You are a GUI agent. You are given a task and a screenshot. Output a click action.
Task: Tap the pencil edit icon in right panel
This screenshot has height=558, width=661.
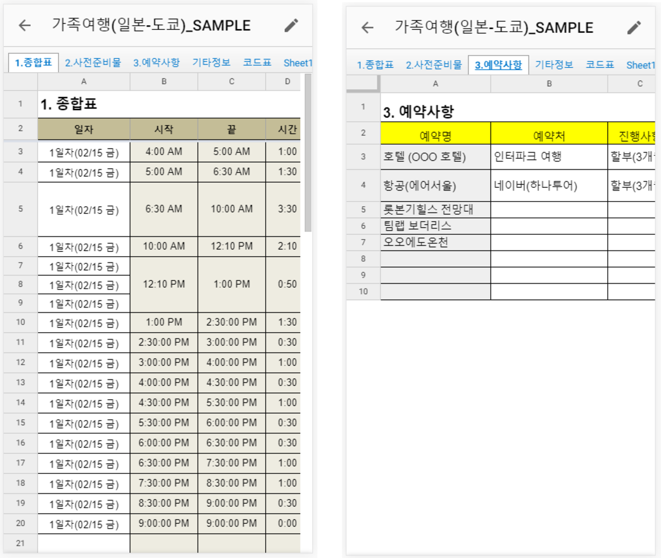click(634, 27)
